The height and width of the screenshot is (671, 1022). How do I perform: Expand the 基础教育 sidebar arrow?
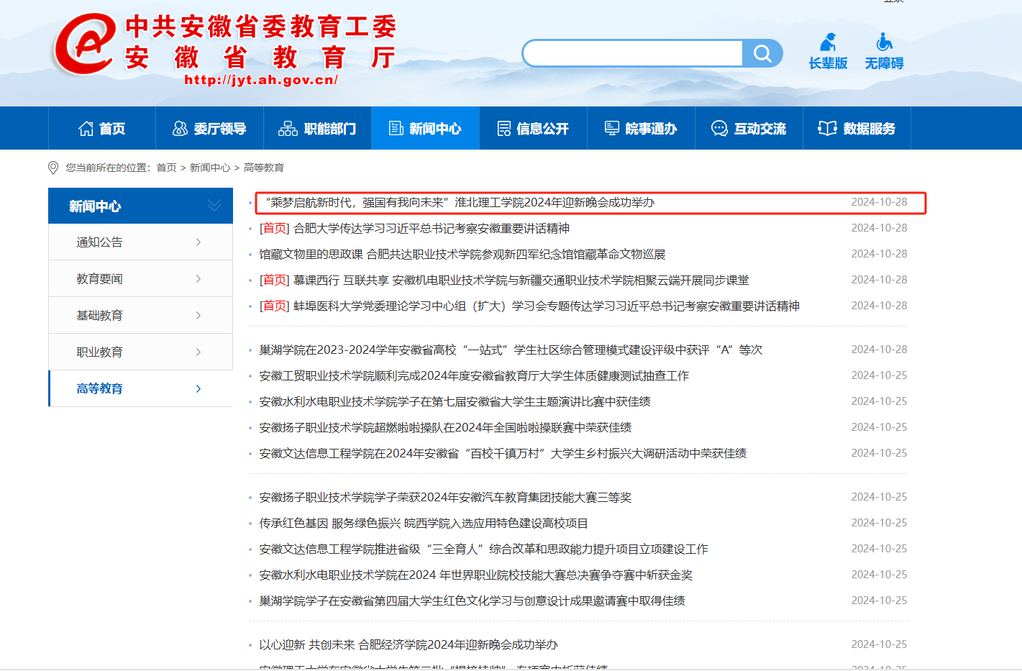click(x=199, y=316)
